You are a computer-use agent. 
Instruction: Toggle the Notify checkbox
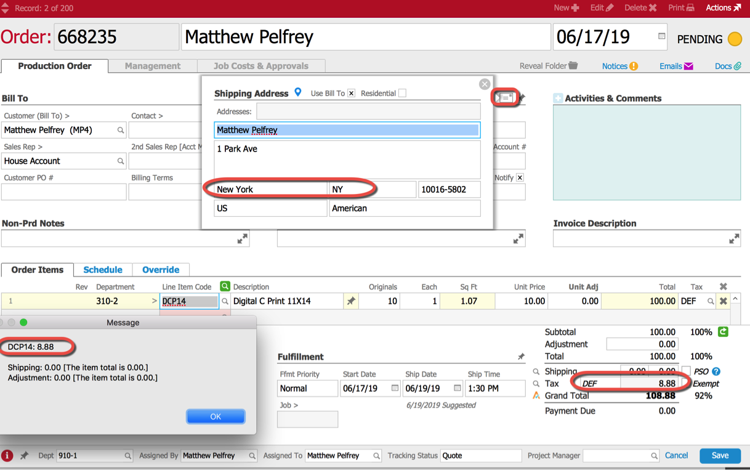pyautogui.click(x=520, y=177)
